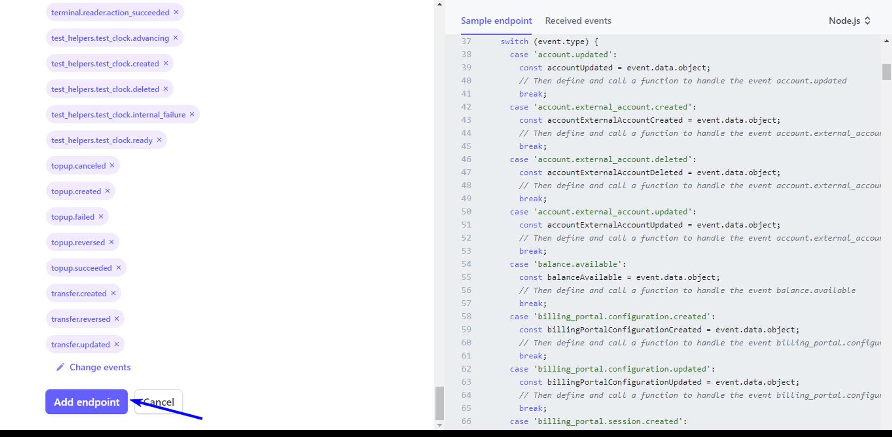Remove the topup.canceled event

pyautogui.click(x=112, y=165)
